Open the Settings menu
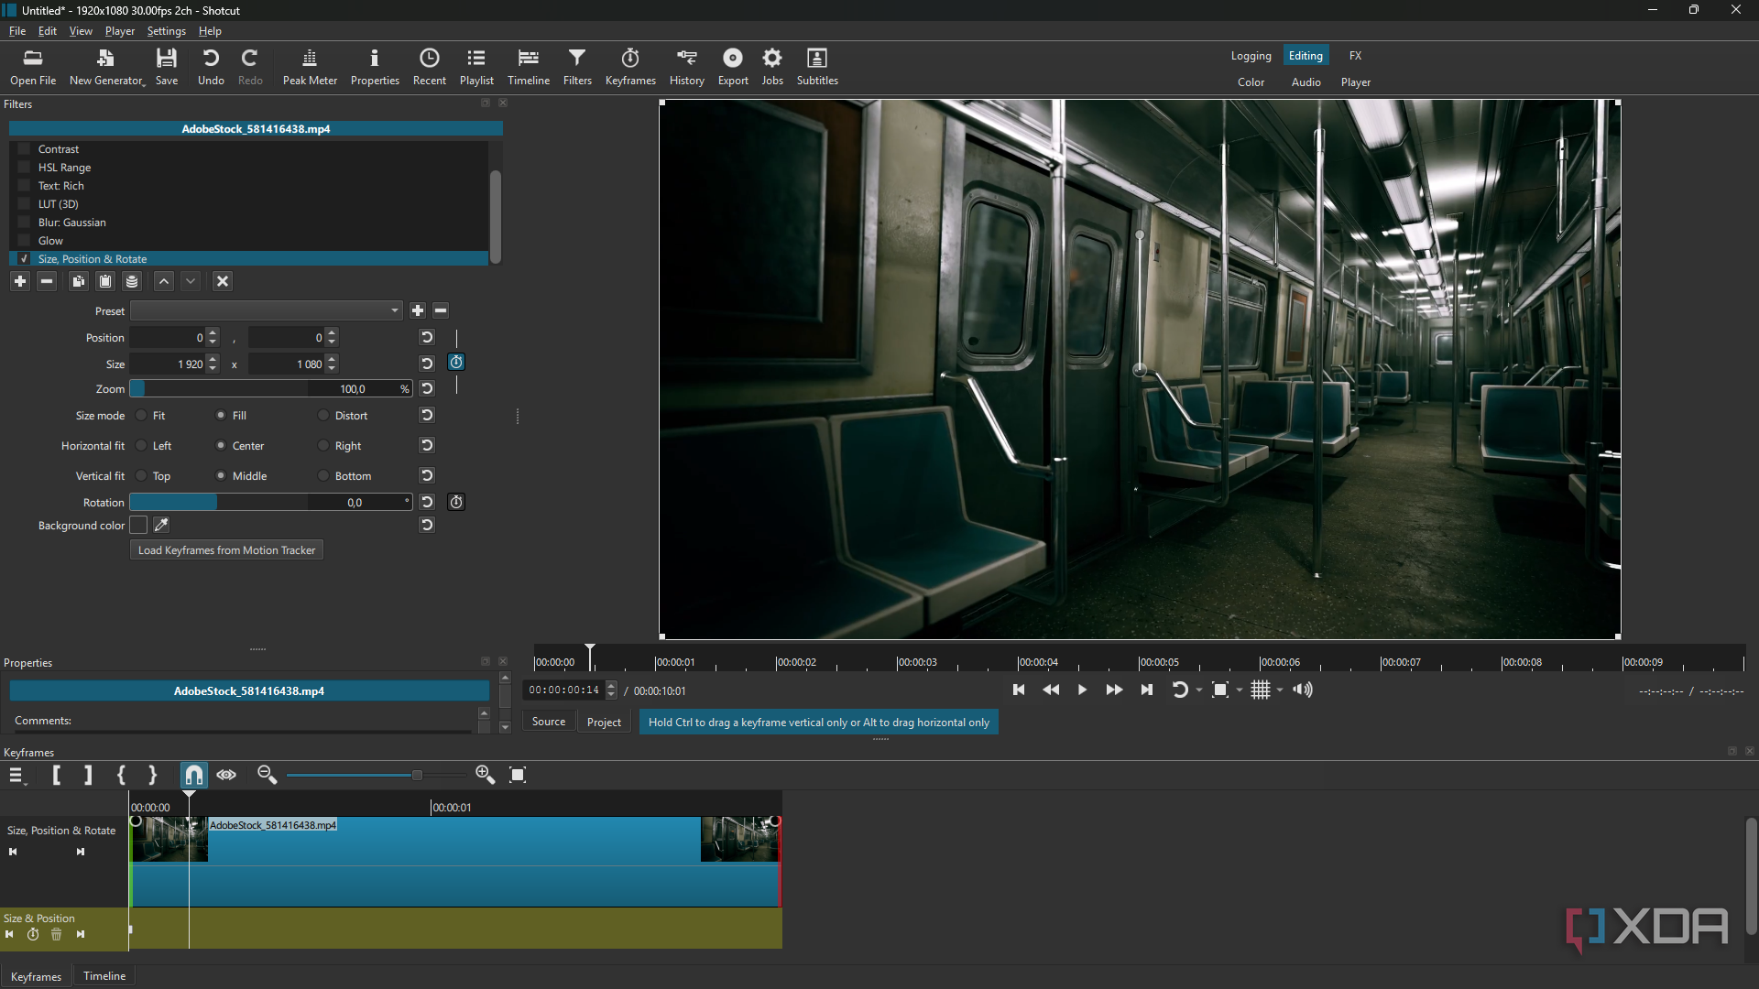Image resolution: width=1759 pixels, height=989 pixels. click(166, 31)
